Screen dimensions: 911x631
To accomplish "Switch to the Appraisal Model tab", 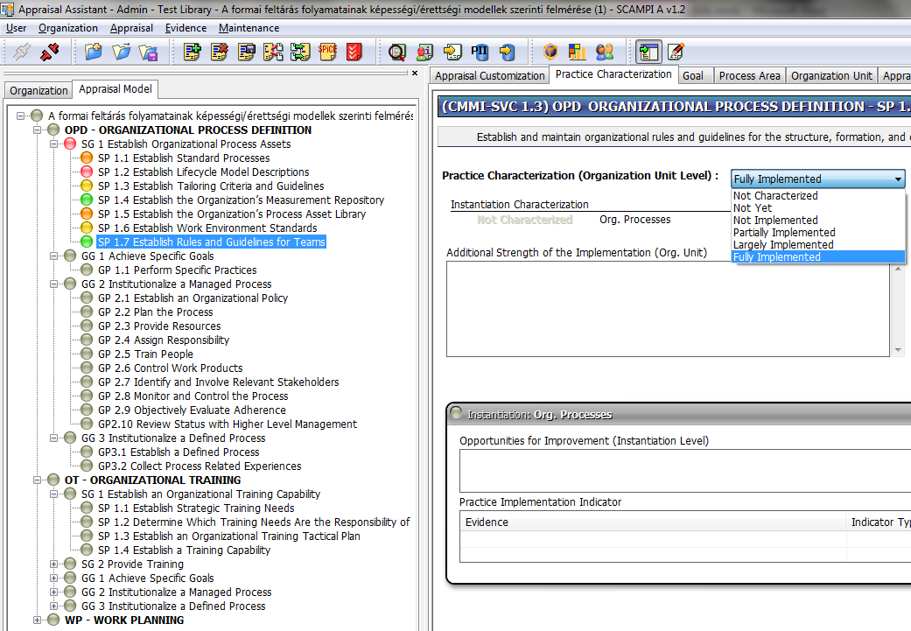I will click(x=115, y=89).
